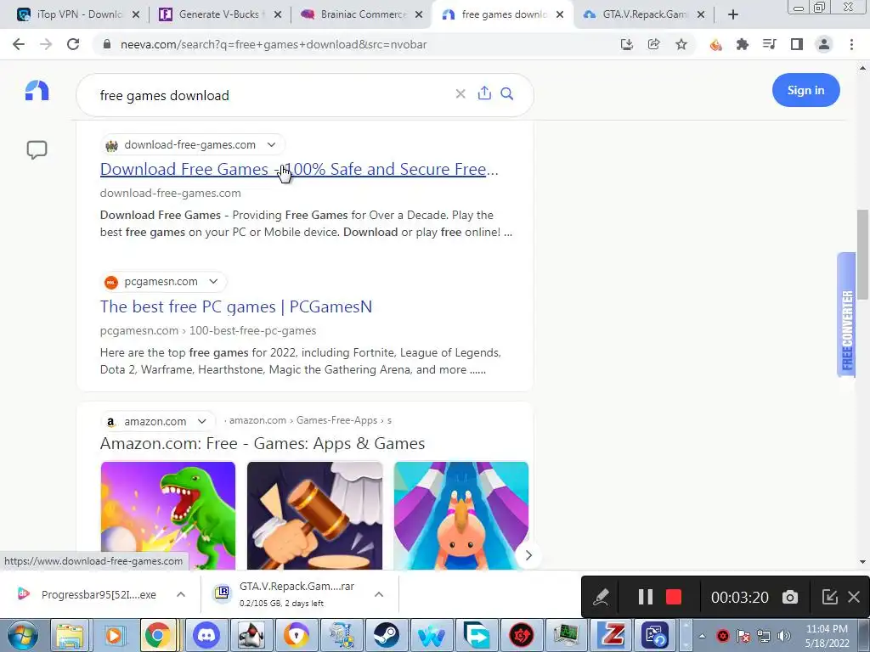The image size is (870, 652).
Task: Click the recorder minimize-to-corner icon
Action: pos(829,597)
